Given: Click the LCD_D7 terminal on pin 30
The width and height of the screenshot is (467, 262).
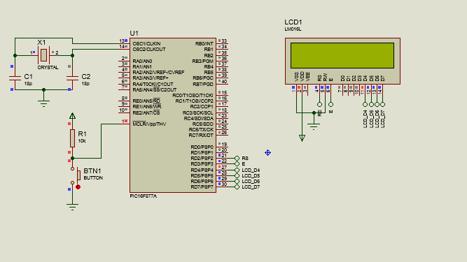Looking at the screenshot, I should (x=237, y=187).
